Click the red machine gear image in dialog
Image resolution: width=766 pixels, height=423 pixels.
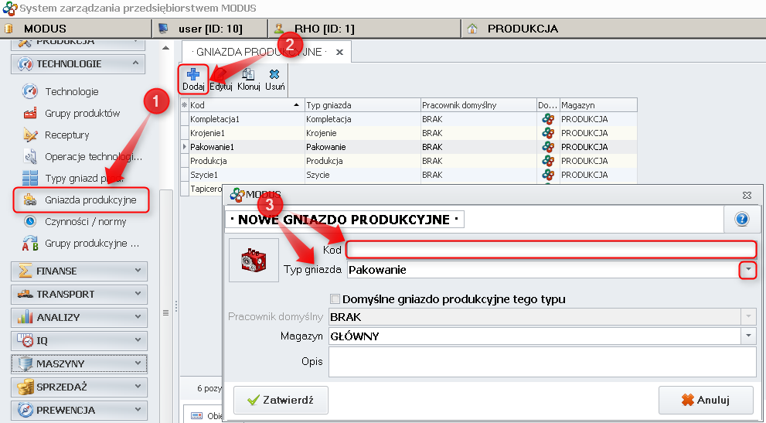pyautogui.click(x=254, y=260)
